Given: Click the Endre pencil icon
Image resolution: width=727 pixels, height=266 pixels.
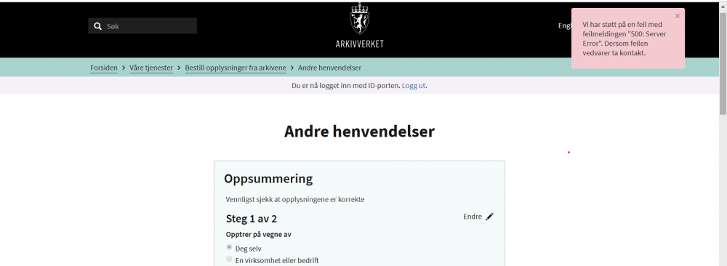Looking at the screenshot, I should [x=489, y=217].
